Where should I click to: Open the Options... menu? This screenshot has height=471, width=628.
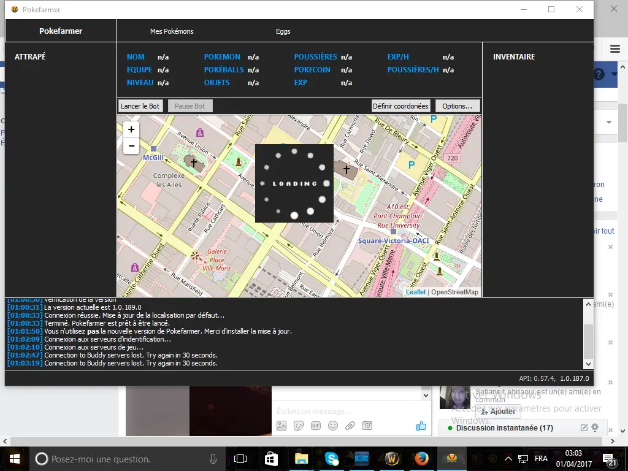click(x=457, y=106)
